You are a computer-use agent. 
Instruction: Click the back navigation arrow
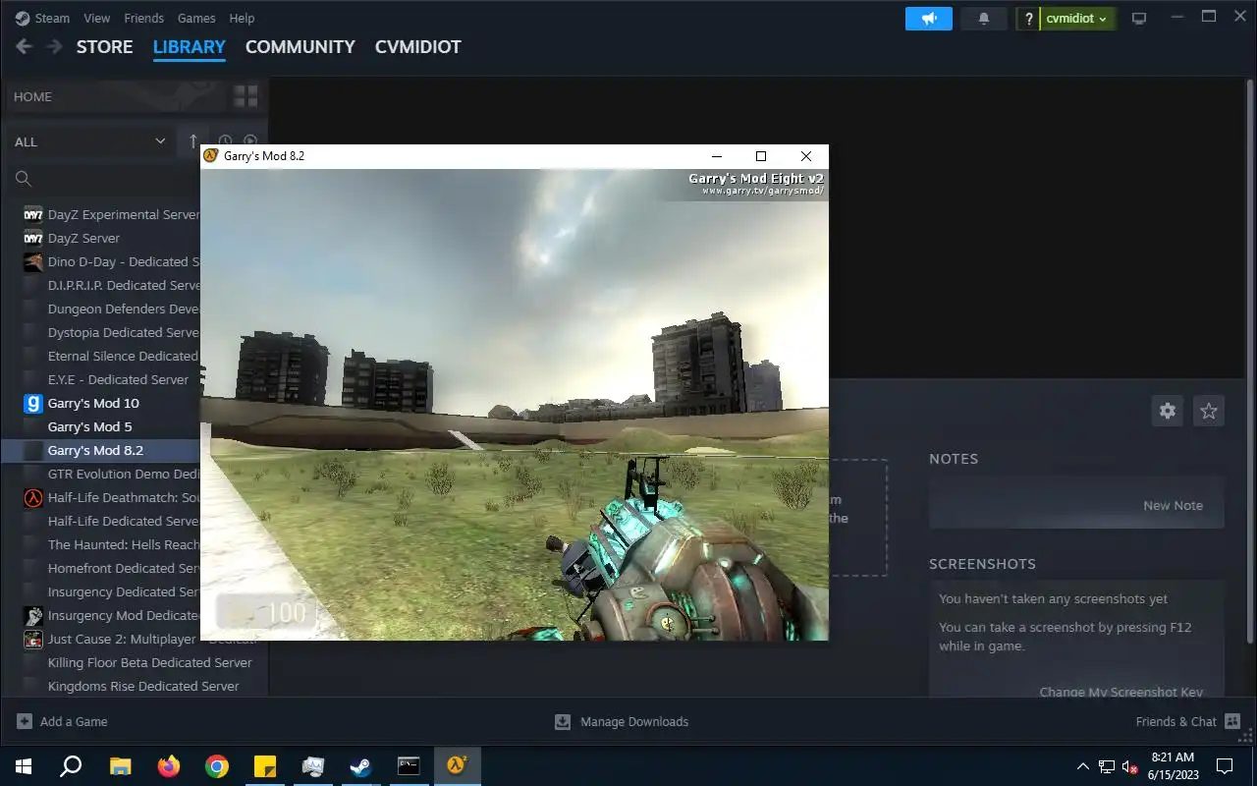point(25,46)
